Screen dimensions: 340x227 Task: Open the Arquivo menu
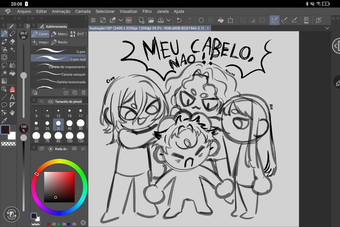pyautogui.click(x=24, y=11)
